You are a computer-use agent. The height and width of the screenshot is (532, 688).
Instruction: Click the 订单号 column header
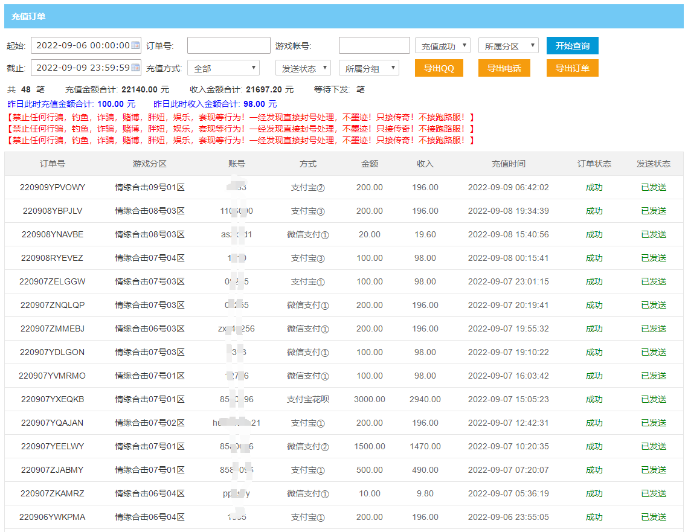(53, 164)
